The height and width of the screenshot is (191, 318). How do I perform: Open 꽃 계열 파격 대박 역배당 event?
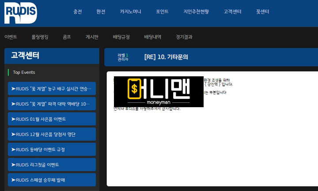click(52, 104)
